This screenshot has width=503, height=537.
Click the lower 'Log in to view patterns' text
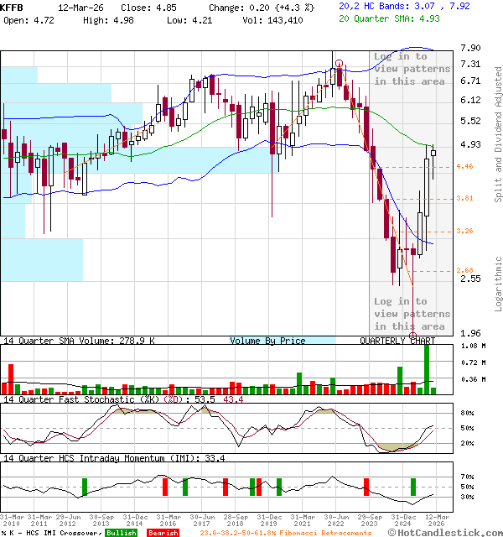click(411, 314)
